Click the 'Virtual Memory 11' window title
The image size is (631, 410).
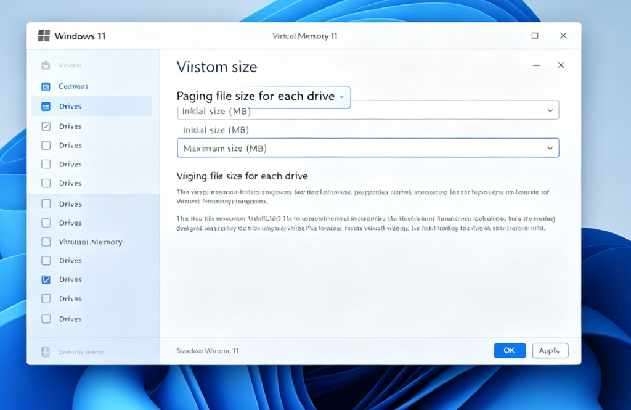304,36
